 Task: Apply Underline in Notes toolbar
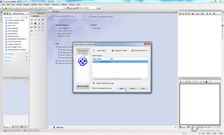pyautogui.click(x=186, y=82)
